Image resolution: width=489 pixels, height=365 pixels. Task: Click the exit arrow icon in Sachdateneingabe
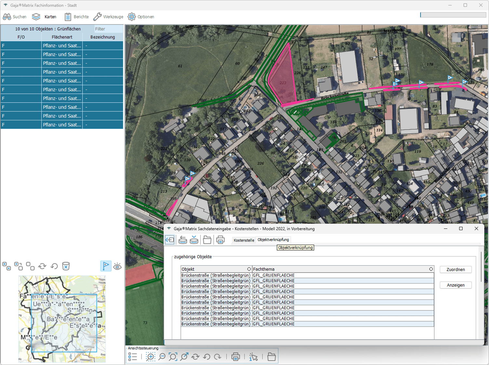[x=170, y=240]
